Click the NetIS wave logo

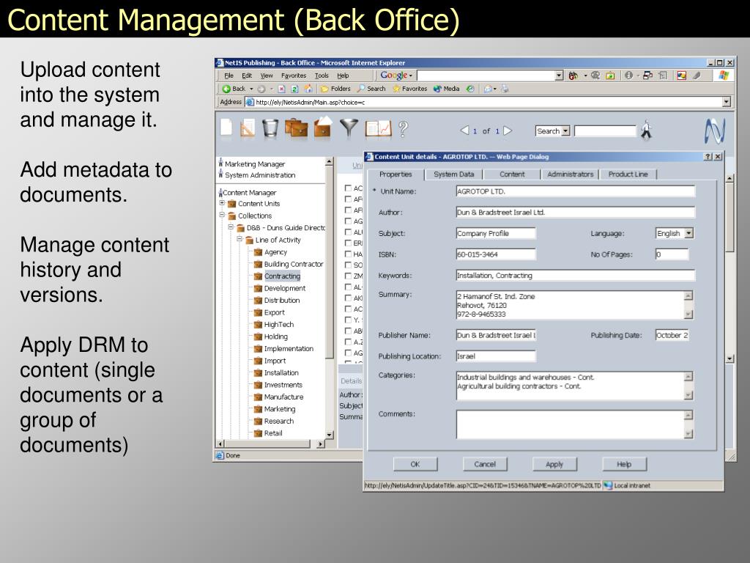tap(715, 130)
